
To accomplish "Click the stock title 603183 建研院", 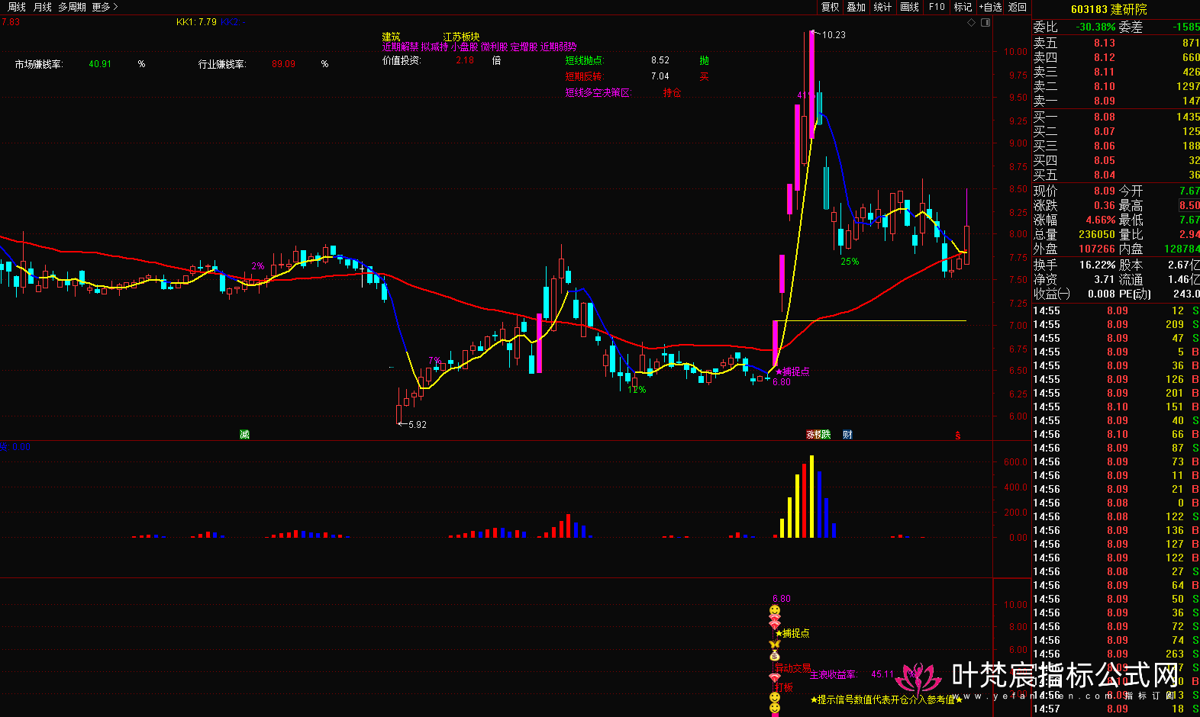I will (1108, 9).
